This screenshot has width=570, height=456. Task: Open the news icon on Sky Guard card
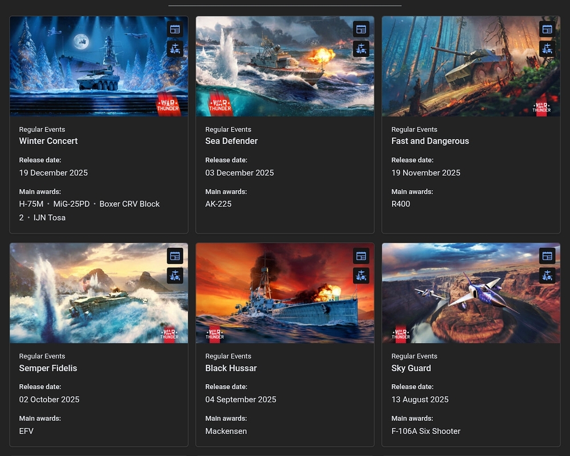547,256
